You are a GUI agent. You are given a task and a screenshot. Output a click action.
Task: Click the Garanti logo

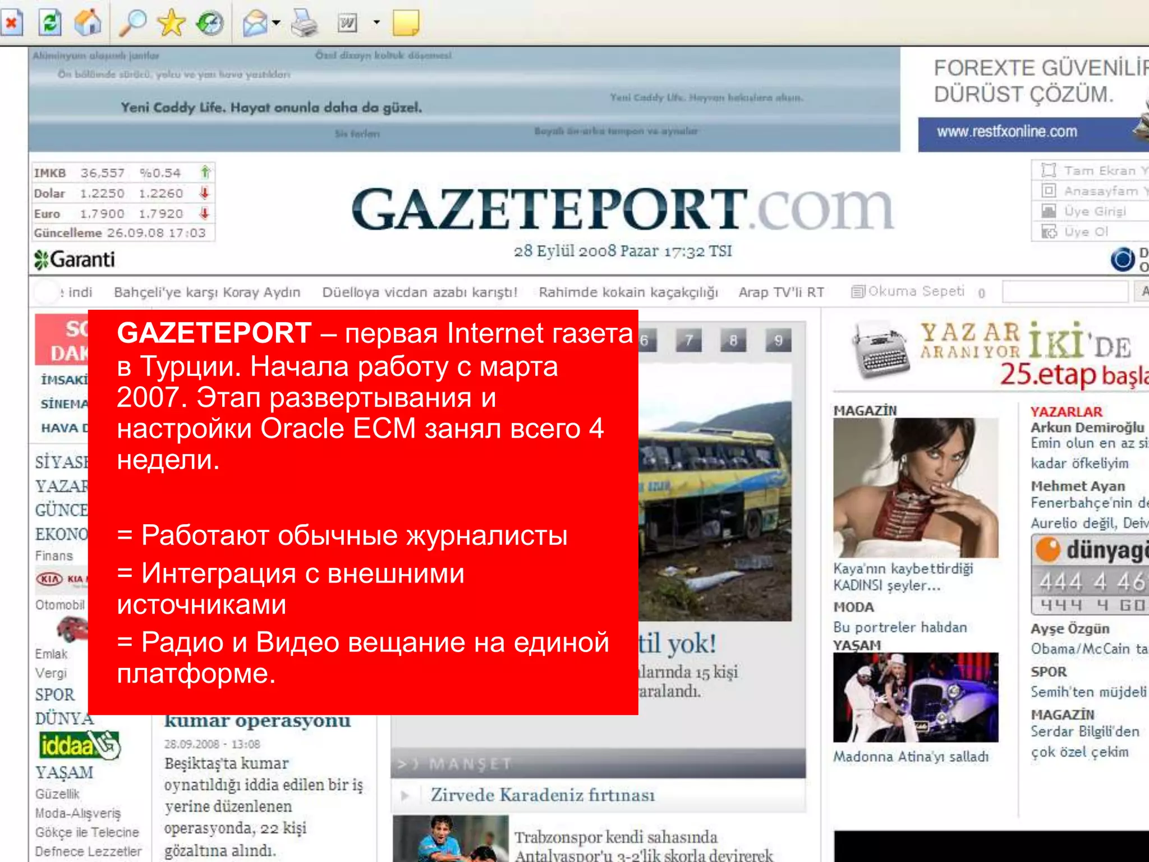pos(74,259)
